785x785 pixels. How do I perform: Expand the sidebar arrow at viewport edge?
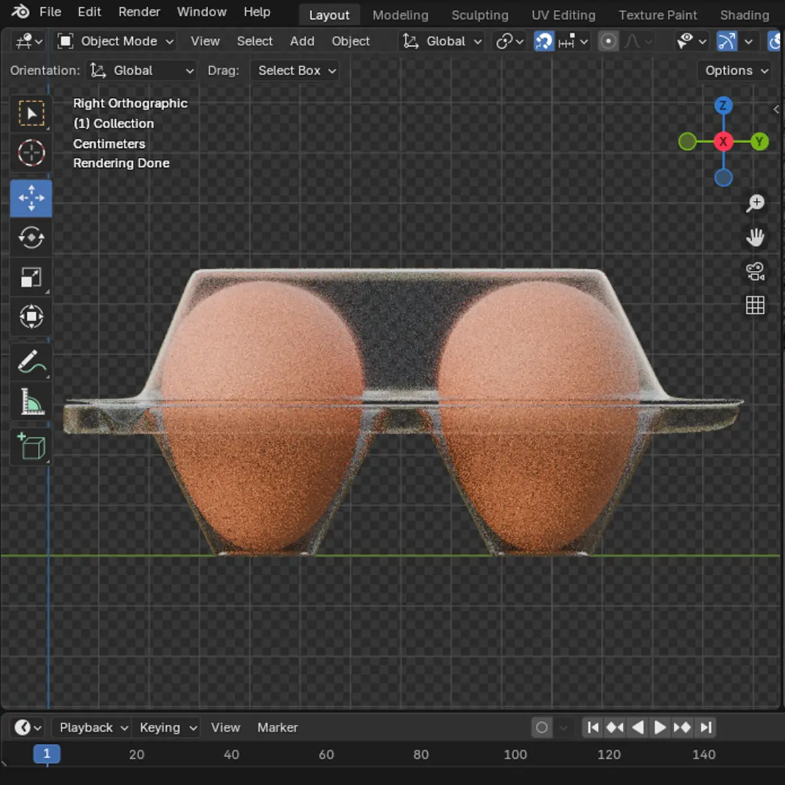click(776, 109)
